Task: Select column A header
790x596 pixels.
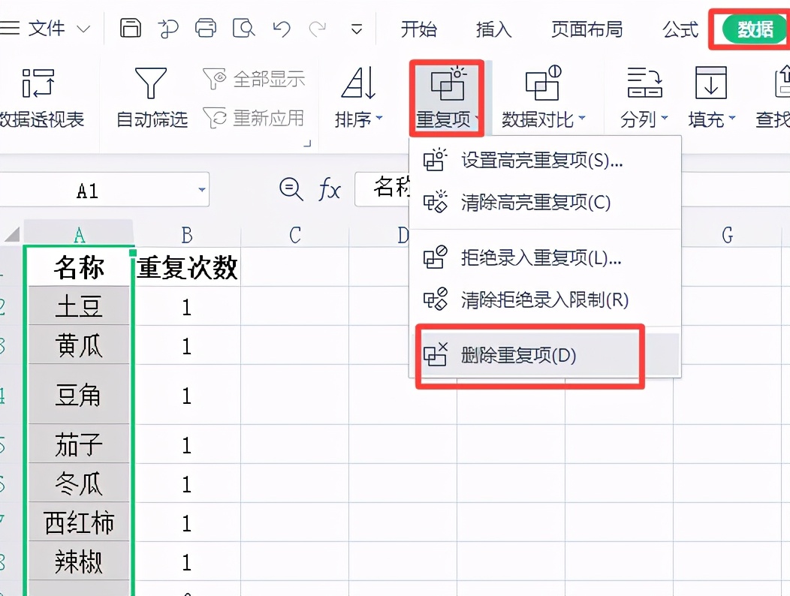Action: click(x=79, y=235)
